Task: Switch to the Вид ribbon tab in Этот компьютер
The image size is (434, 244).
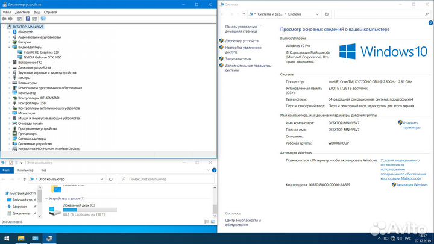Action: tap(44, 170)
